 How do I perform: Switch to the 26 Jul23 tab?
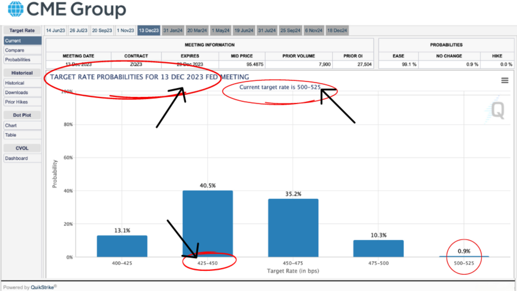(78, 30)
